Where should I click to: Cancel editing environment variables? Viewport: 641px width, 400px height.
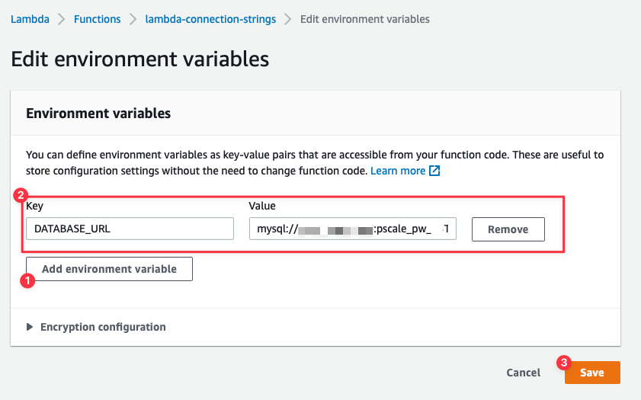524,373
